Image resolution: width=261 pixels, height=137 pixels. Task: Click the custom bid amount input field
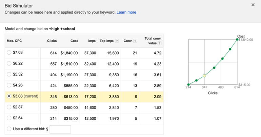pos(60,129)
